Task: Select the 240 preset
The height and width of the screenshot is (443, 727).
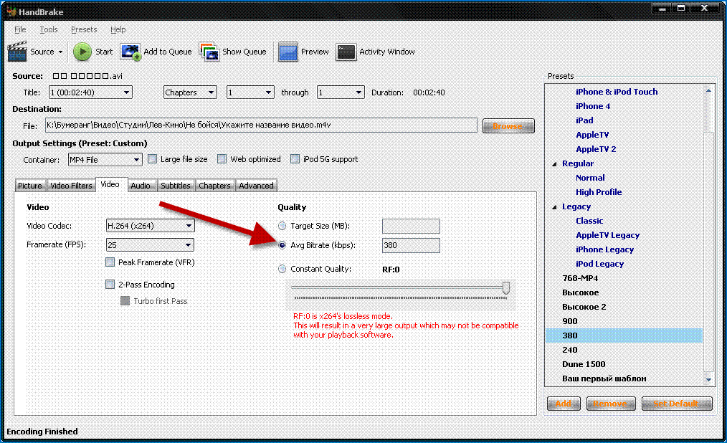Action: point(570,351)
